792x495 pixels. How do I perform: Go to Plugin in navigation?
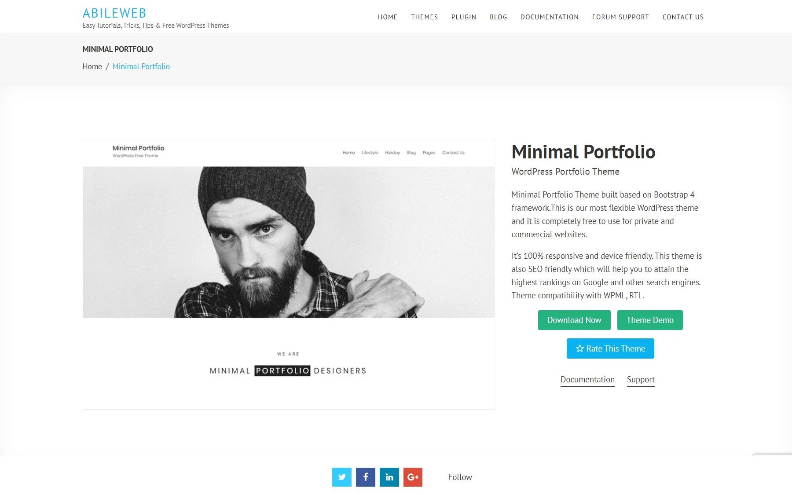464,17
